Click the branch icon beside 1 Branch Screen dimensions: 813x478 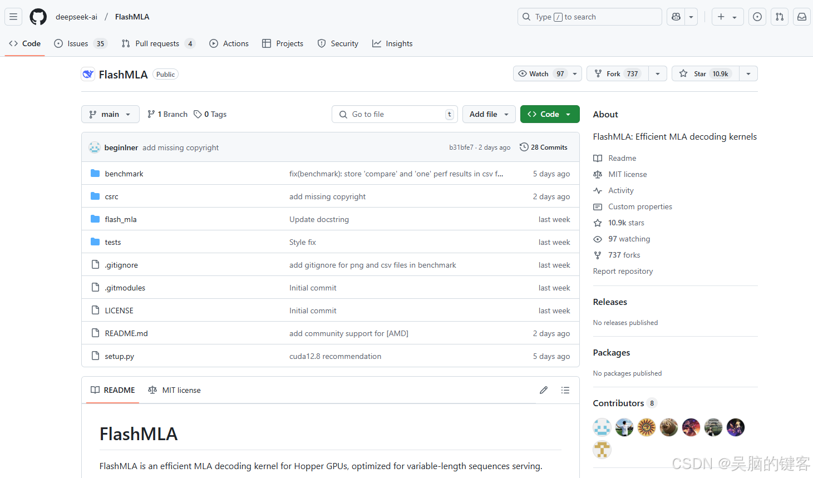tap(151, 114)
